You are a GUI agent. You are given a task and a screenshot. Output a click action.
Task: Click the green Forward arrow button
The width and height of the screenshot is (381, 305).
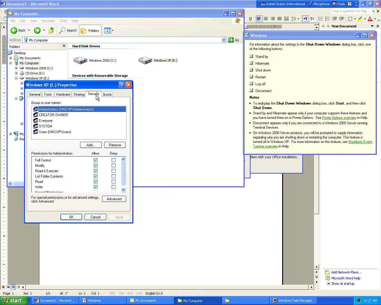(x=37, y=30)
